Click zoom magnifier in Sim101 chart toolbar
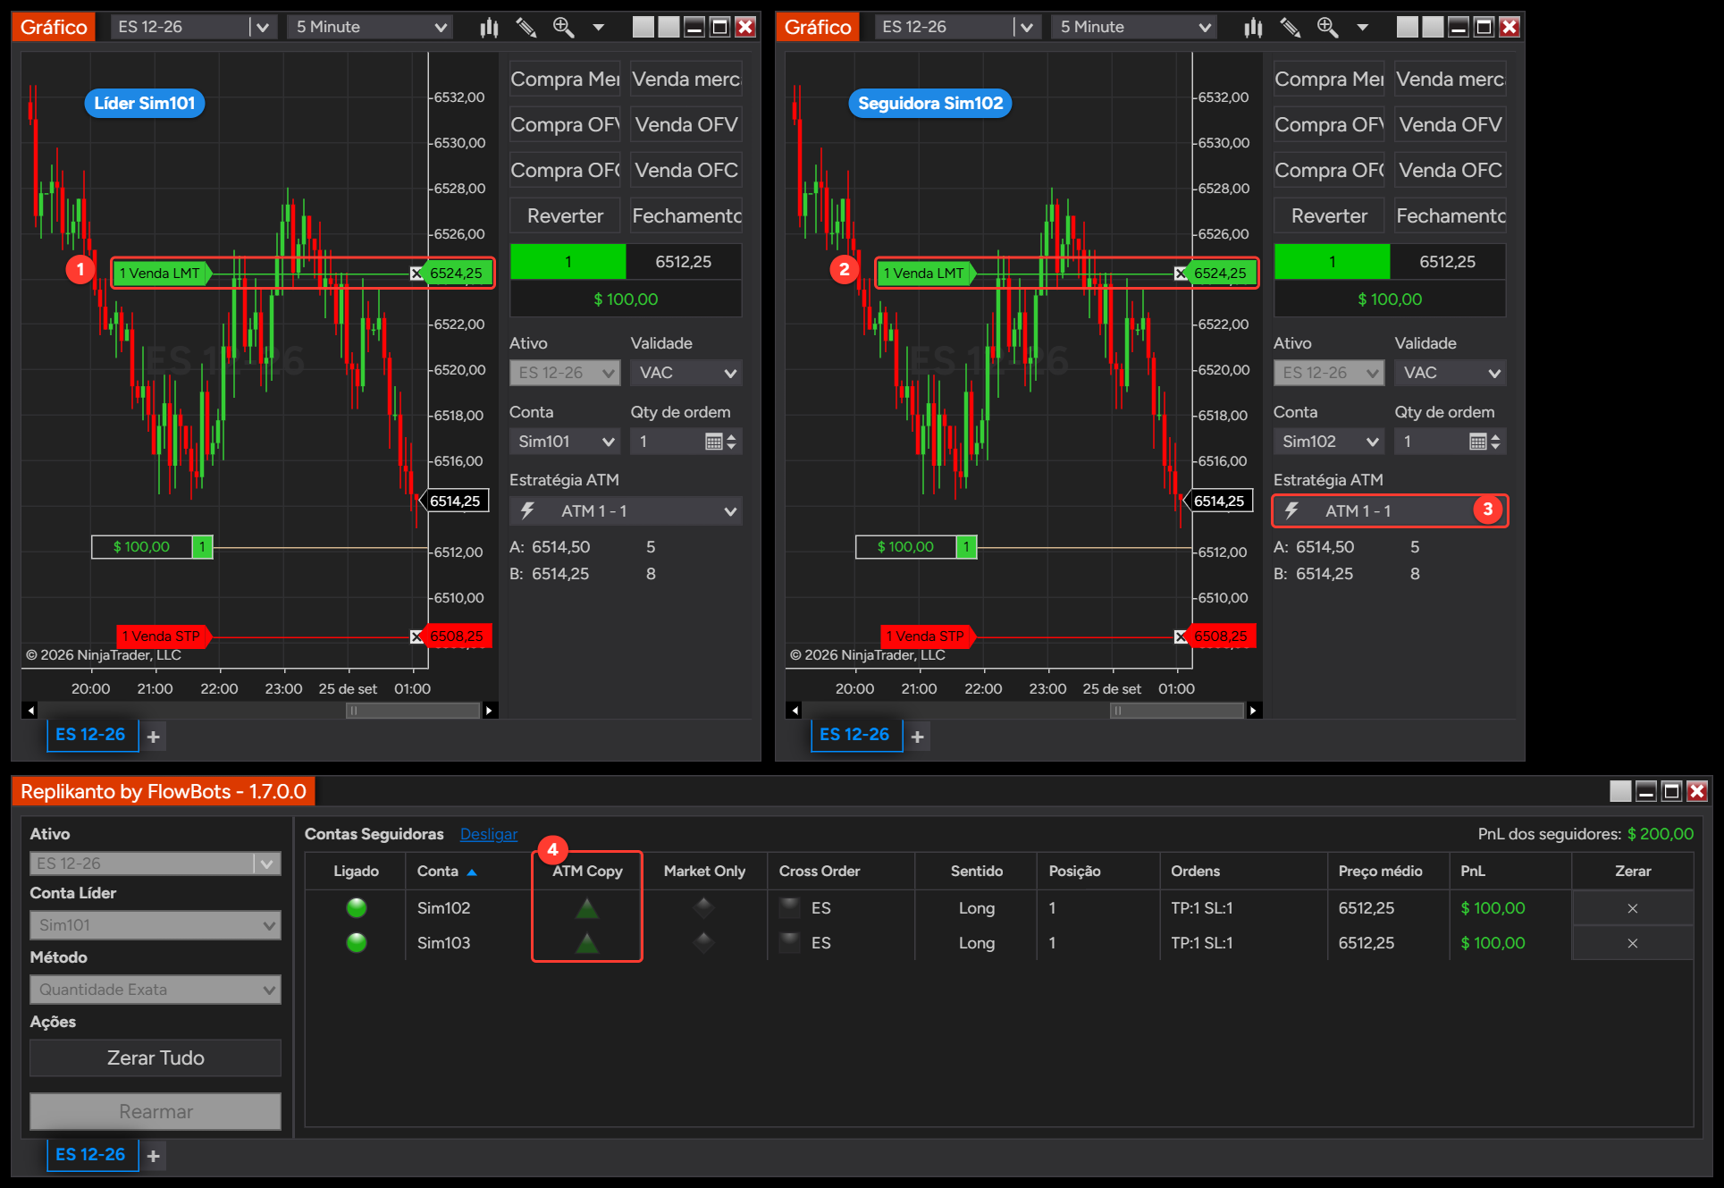1724x1188 pixels. pyautogui.click(x=563, y=28)
